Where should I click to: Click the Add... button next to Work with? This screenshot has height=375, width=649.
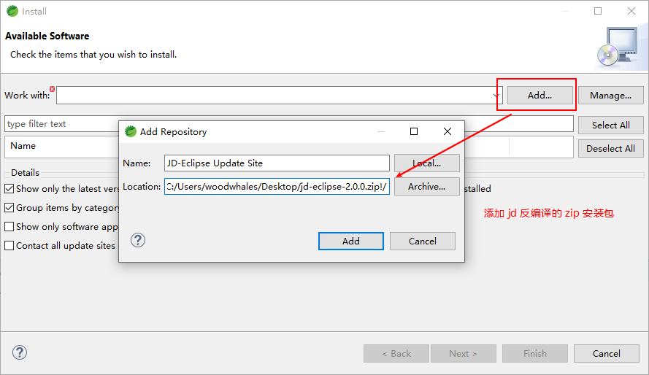click(x=540, y=96)
